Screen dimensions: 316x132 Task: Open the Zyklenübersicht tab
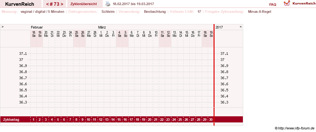84,4
